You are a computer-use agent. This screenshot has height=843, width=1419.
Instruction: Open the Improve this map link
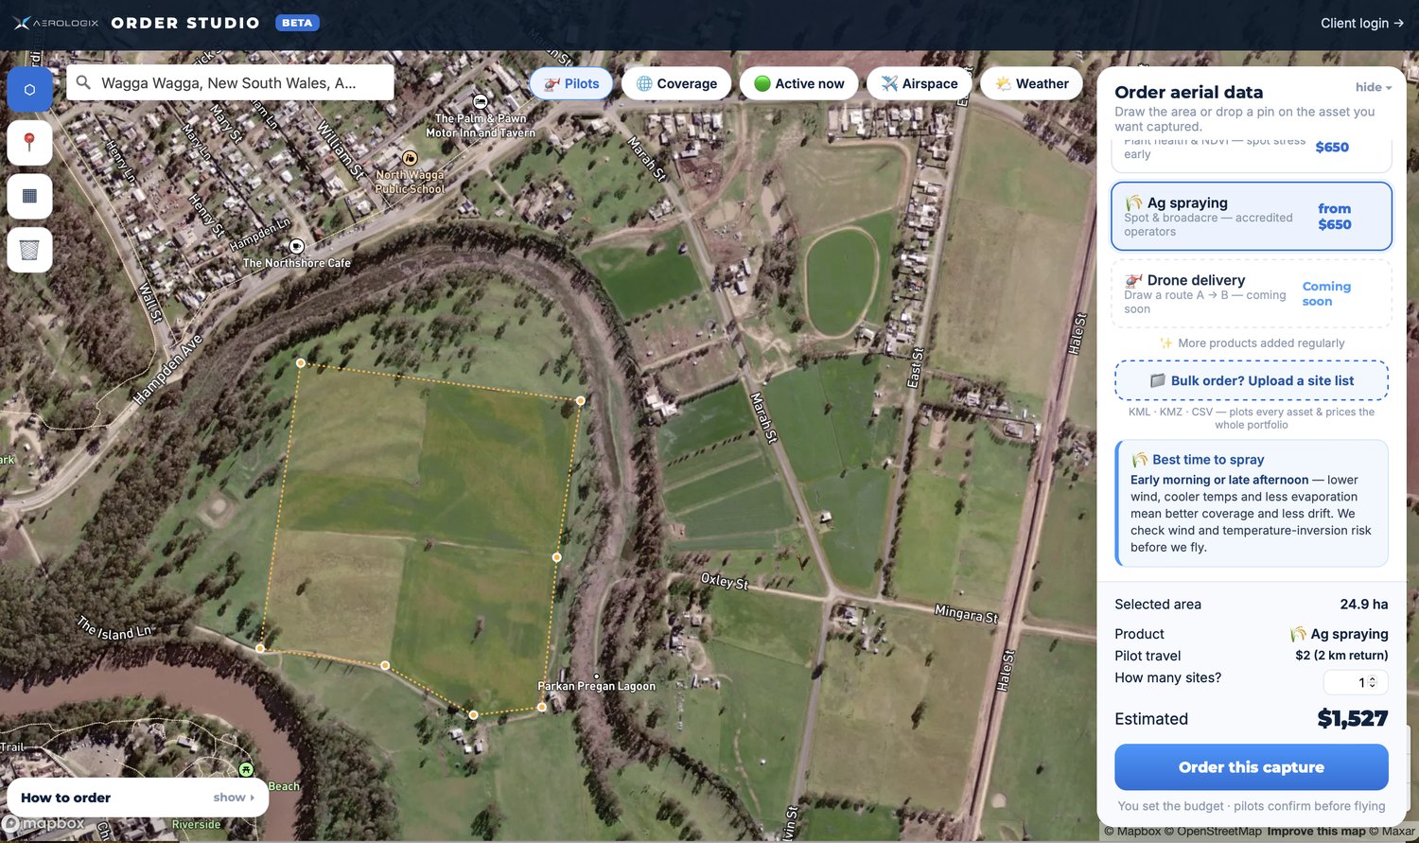tap(1316, 832)
